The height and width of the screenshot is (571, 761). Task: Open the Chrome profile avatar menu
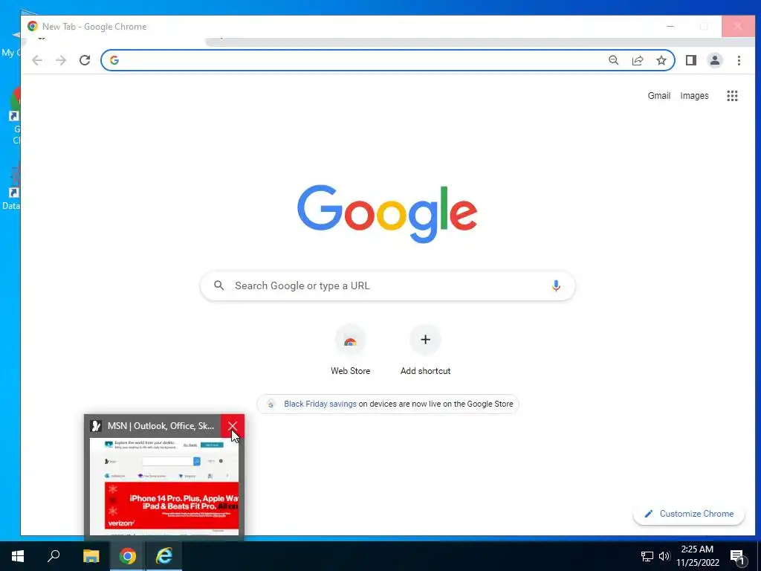tap(714, 60)
